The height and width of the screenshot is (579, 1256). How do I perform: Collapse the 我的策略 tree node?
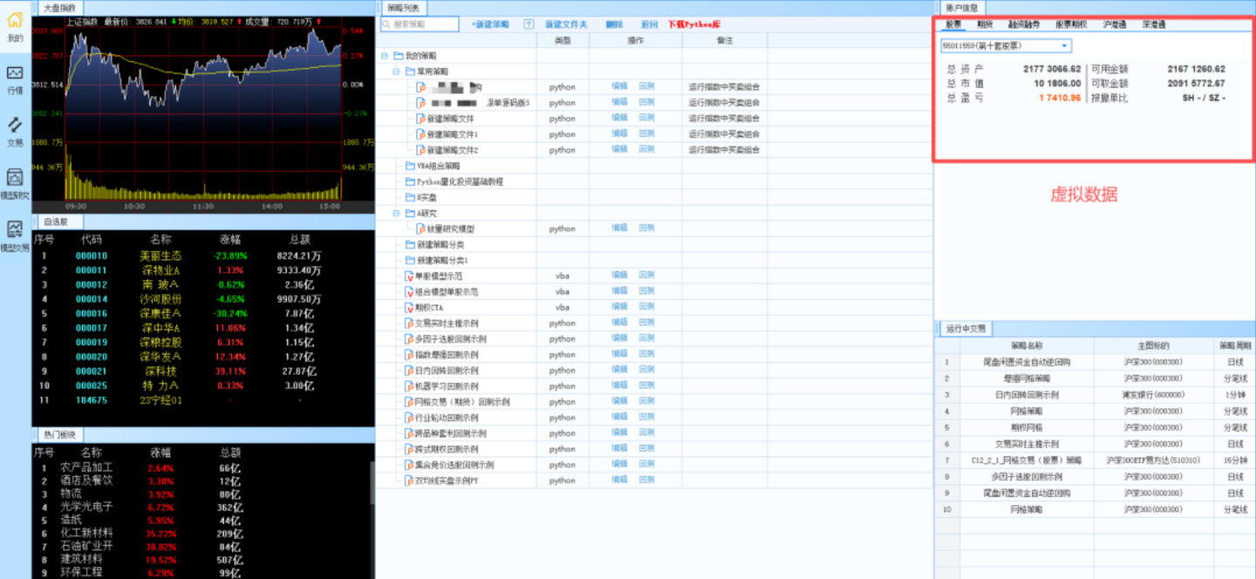[x=385, y=56]
